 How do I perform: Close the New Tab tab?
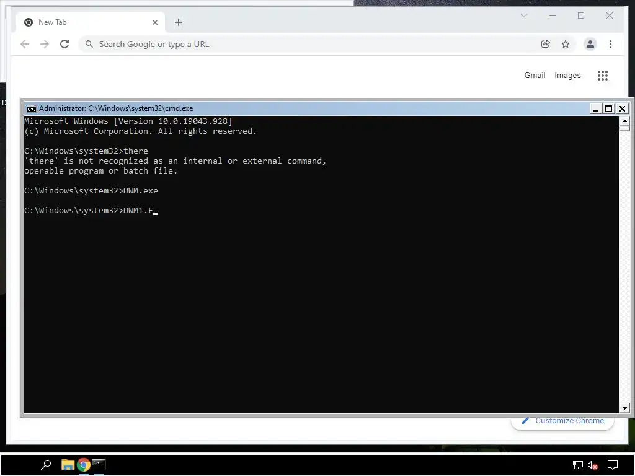154,22
